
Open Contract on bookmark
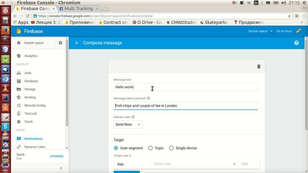(113, 23)
